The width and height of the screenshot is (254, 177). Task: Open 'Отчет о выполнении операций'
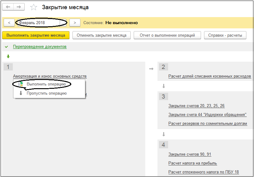pyautogui.click(x=167, y=35)
